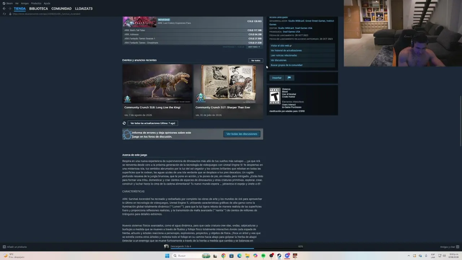Open File Explorer from the taskbar
The height and width of the screenshot is (260, 462).
247,256
